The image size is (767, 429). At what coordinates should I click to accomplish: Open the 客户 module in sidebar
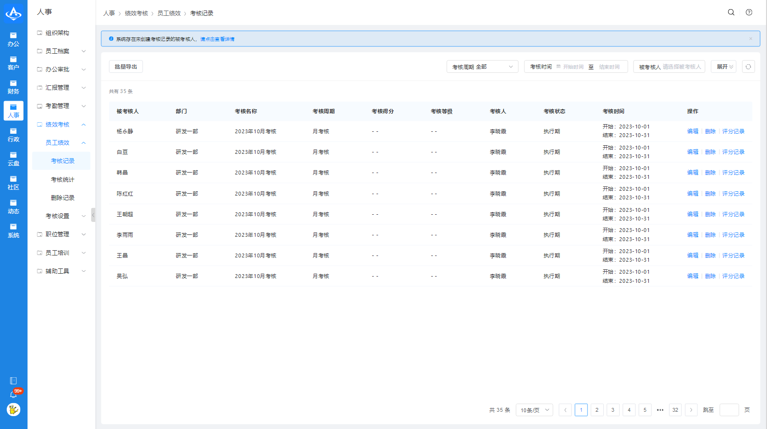tap(13, 63)
